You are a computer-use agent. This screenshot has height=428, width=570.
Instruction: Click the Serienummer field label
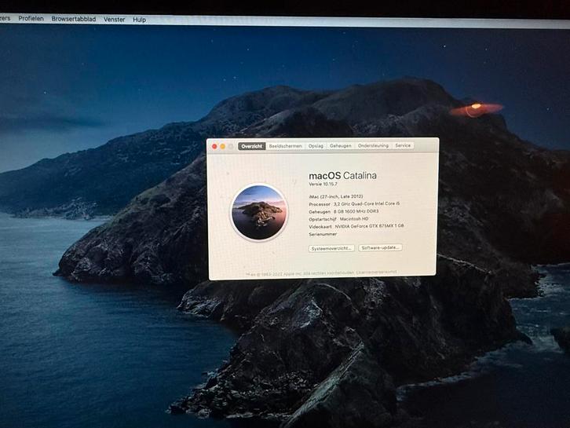pyautogui.click(x=324, y=233)
